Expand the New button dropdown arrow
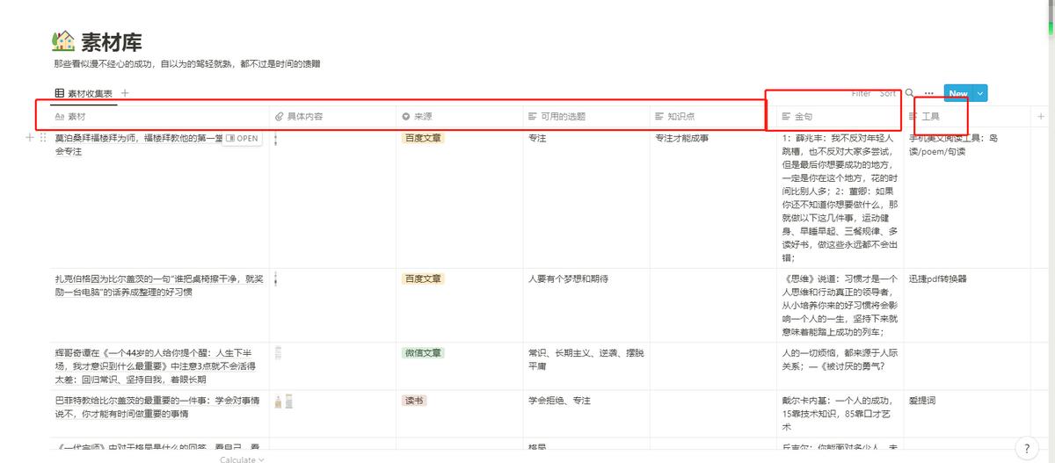The image size is (1055, 463). [x=980, y=93]
